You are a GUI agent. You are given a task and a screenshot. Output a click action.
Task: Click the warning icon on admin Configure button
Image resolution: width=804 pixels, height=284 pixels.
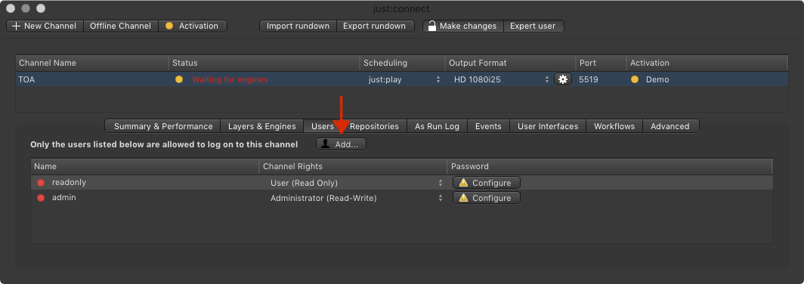[463, 198]
